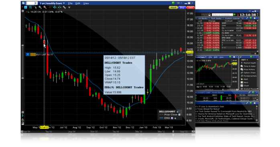280x147 pixels.
Task: Click the orange CXL cancel order button
Action: pos(32,55)
